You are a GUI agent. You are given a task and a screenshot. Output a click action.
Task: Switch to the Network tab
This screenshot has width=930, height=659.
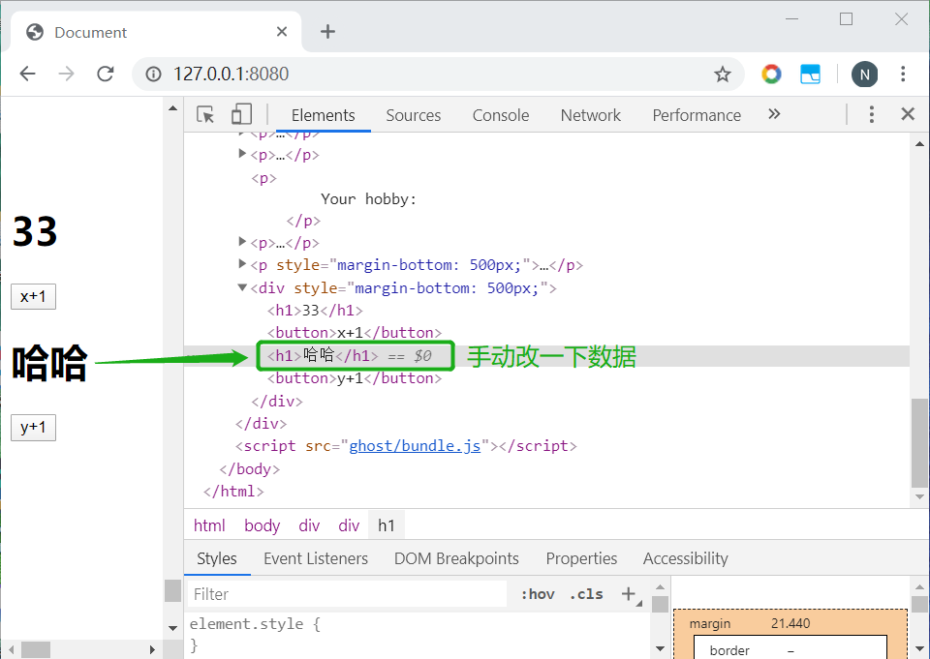point(591,115)
